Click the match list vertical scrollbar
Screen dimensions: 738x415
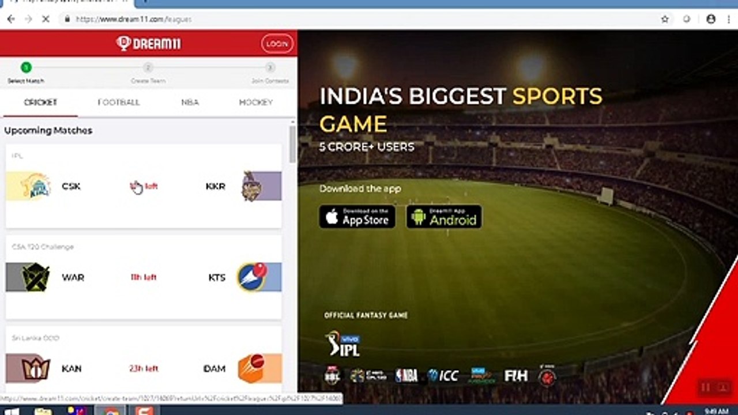pyautogui.click(x=292, y=144)
